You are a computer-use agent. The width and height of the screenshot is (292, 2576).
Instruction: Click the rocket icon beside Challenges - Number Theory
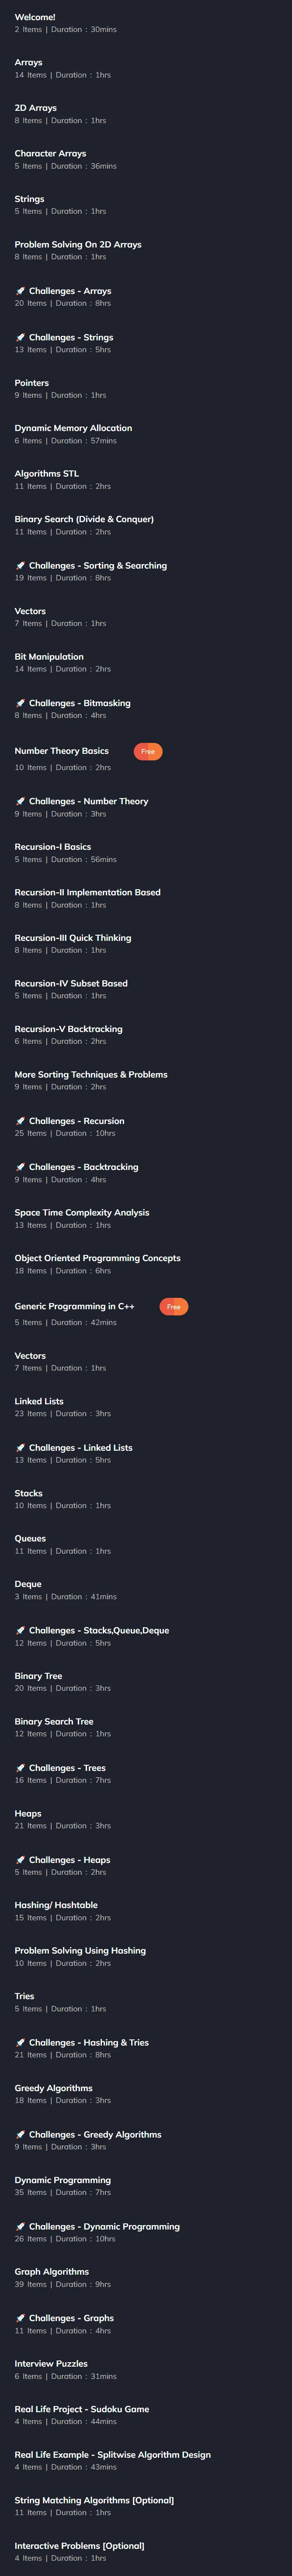(20, 801)
